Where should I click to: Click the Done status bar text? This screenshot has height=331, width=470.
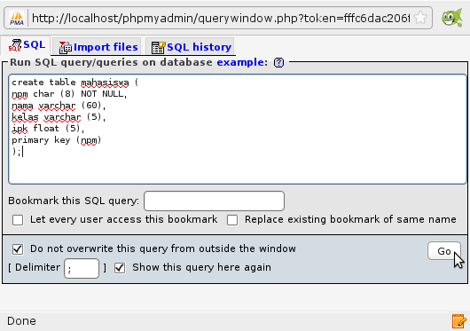(21, 321)
